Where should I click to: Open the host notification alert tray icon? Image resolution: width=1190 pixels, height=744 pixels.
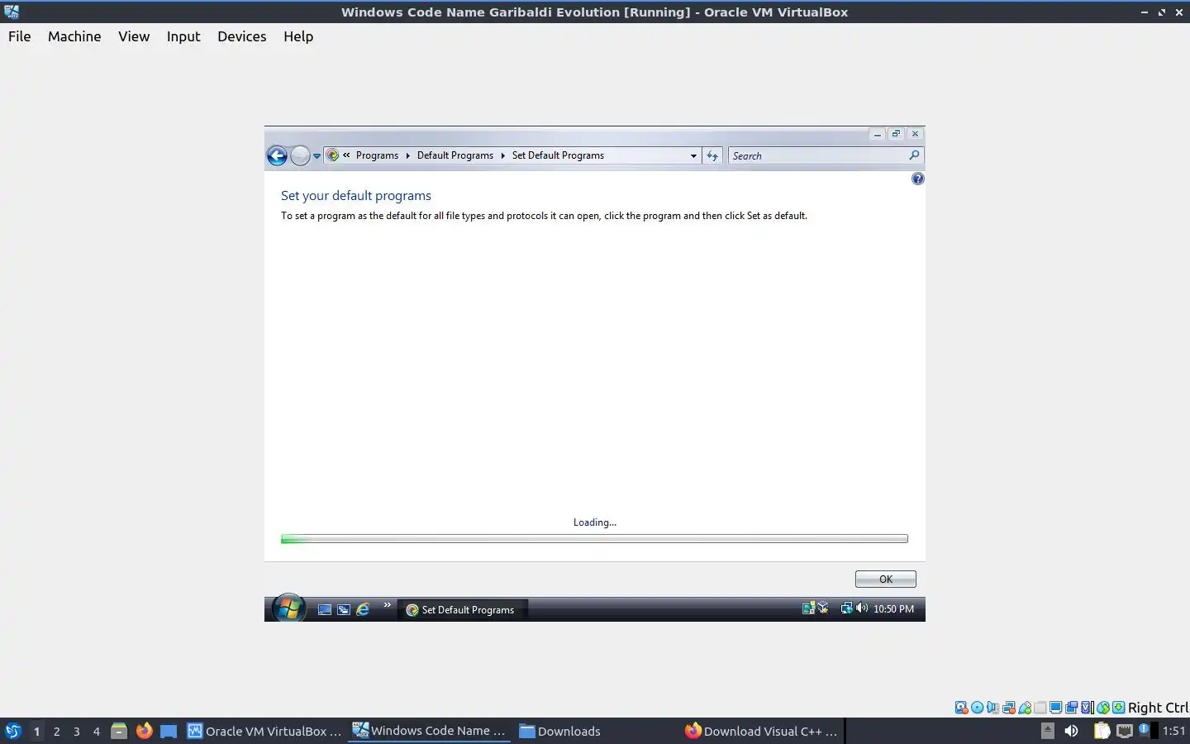point(1145,730)
